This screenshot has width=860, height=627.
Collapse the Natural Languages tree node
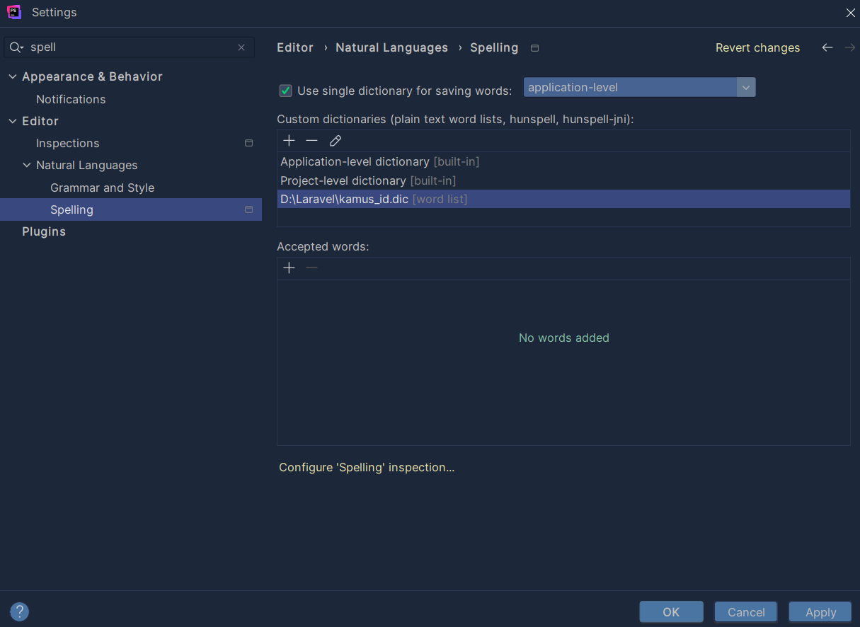coord(27,165)
